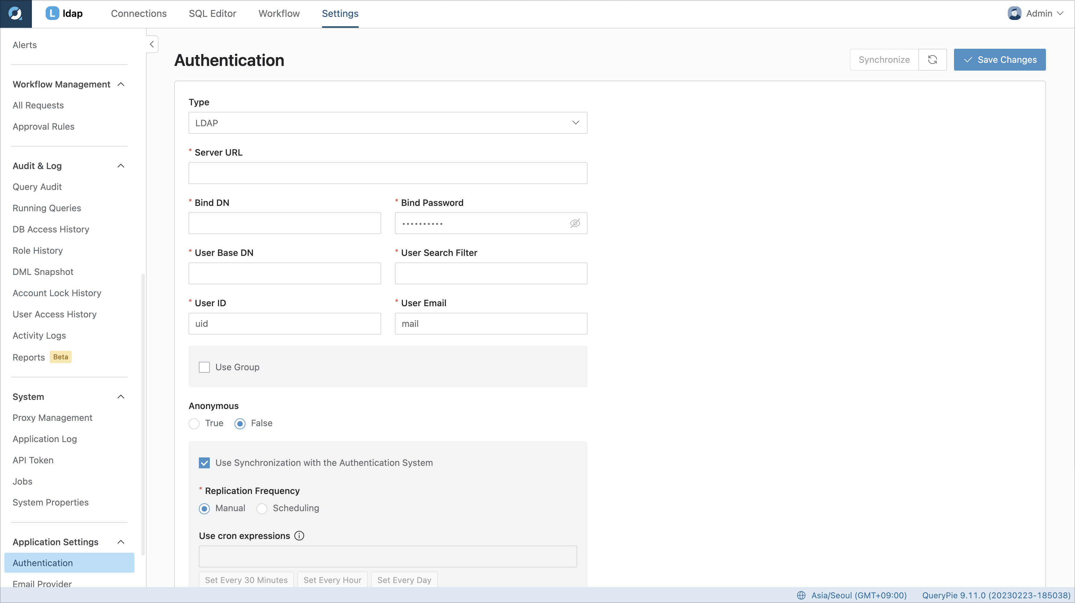Screen dimensions: 1075x603
Task: Select Manual replication frequency
Action: coord(204,509)
